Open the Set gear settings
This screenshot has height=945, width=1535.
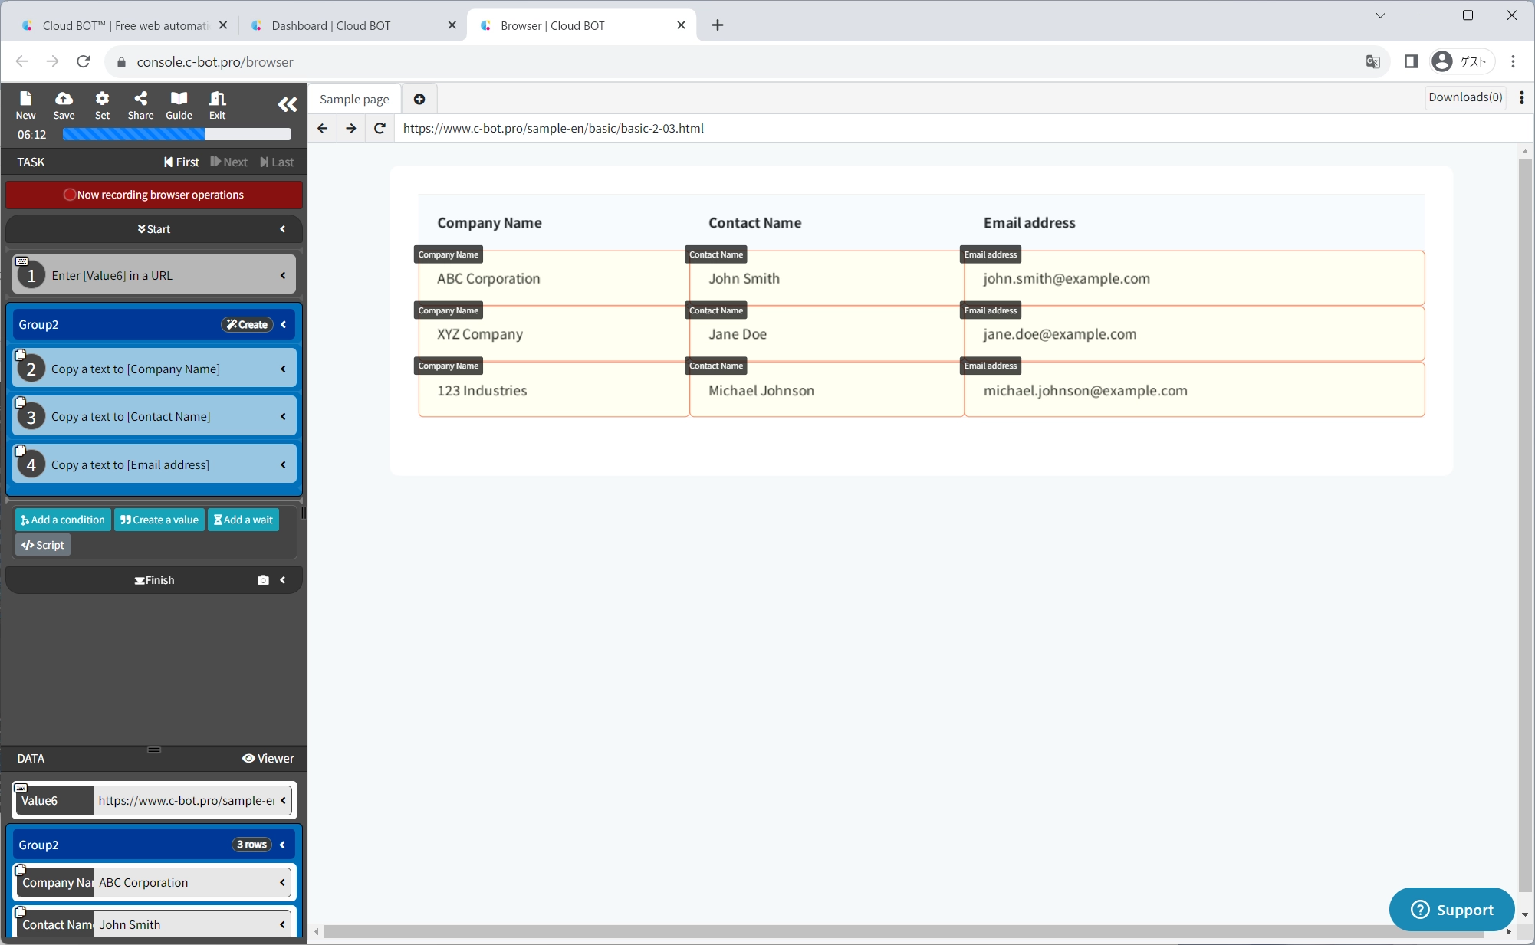pyautogui.click(x=102, y=104)
